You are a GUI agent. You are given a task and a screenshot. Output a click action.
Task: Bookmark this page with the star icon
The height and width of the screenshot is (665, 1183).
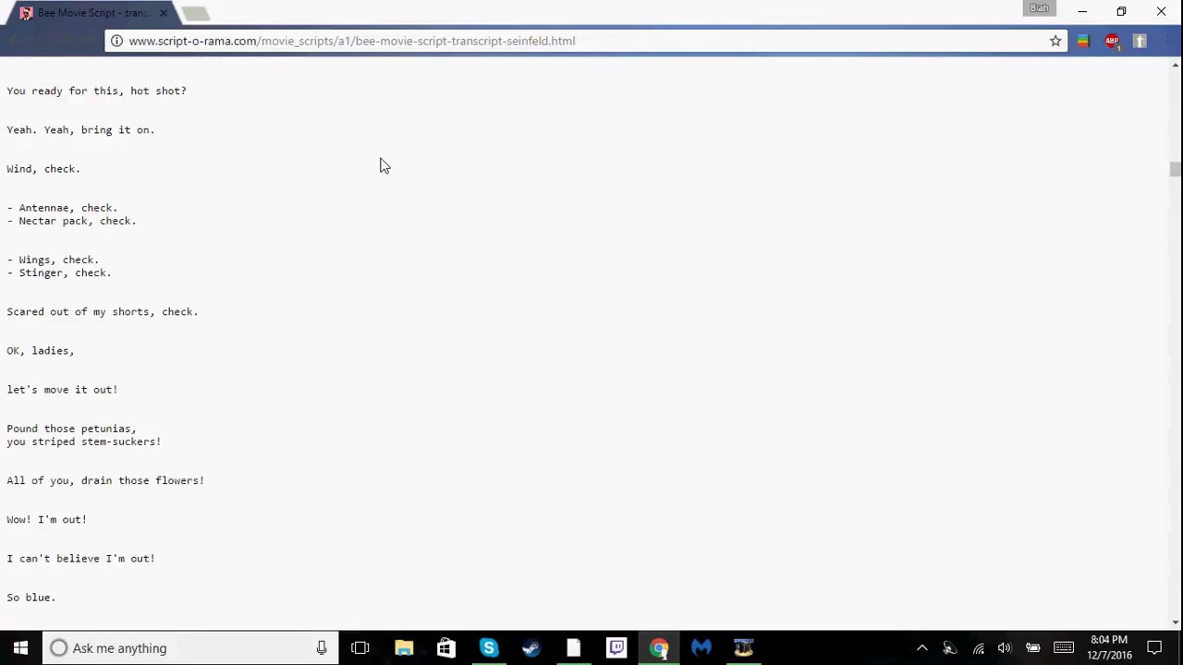coord(1055,41)
